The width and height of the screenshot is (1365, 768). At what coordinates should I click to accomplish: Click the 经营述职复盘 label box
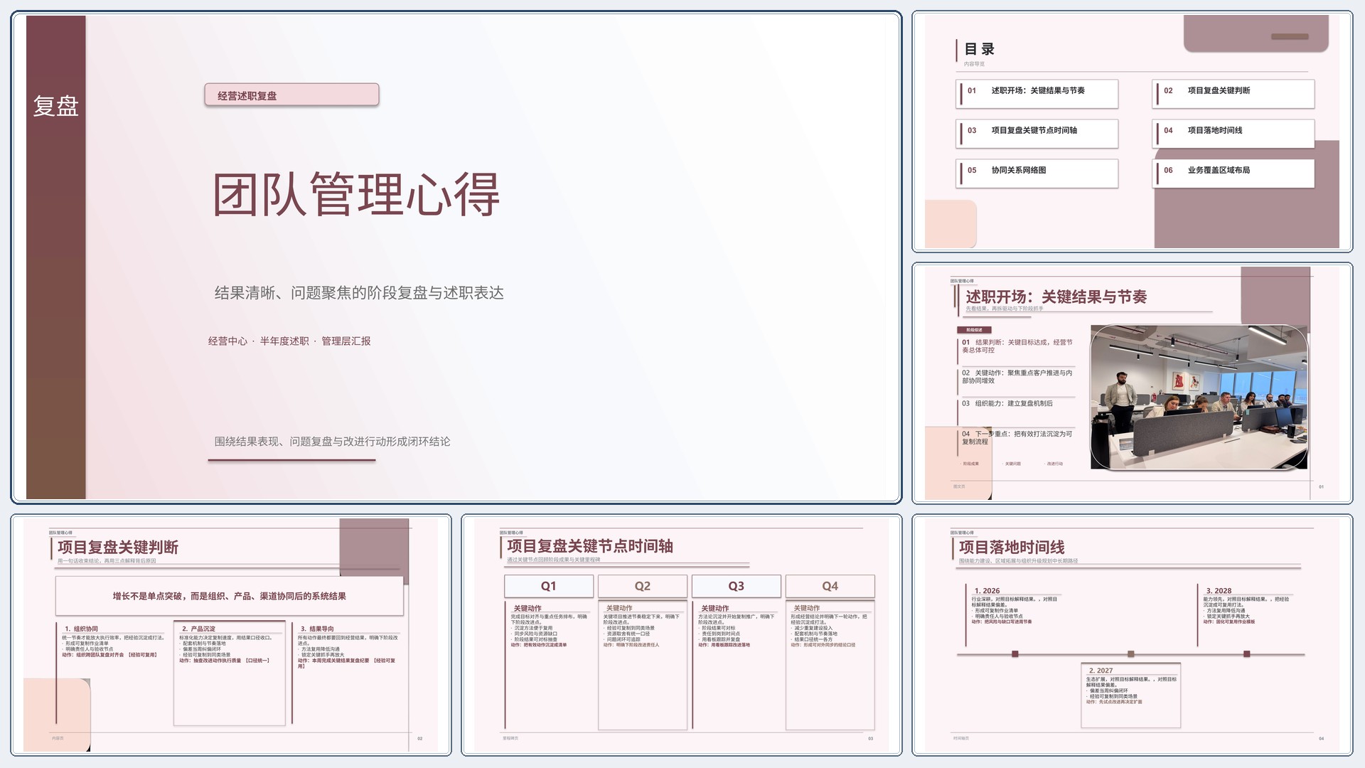[291, 95]
